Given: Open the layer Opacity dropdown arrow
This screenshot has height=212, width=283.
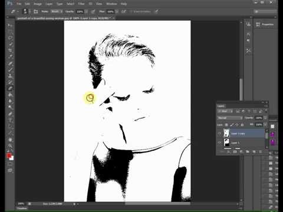Looking at the screenshot, I should point(265,118).
